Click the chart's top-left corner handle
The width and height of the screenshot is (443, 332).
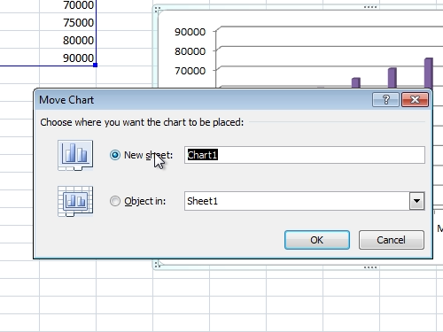coord(158,9)
